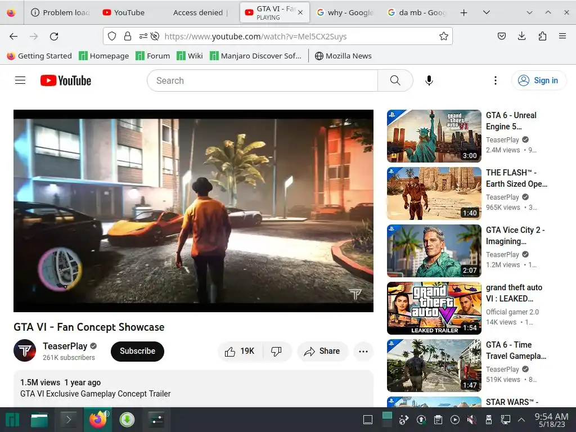Open the Getting Started bookmark
The width and height of the screenshot is (576, 432).
pyautogui.click(x=39, y=56)
